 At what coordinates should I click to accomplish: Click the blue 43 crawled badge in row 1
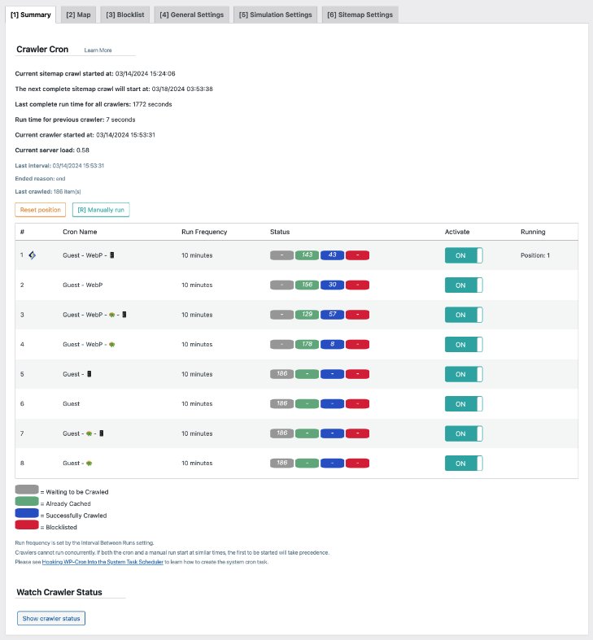tap(333, 255)
